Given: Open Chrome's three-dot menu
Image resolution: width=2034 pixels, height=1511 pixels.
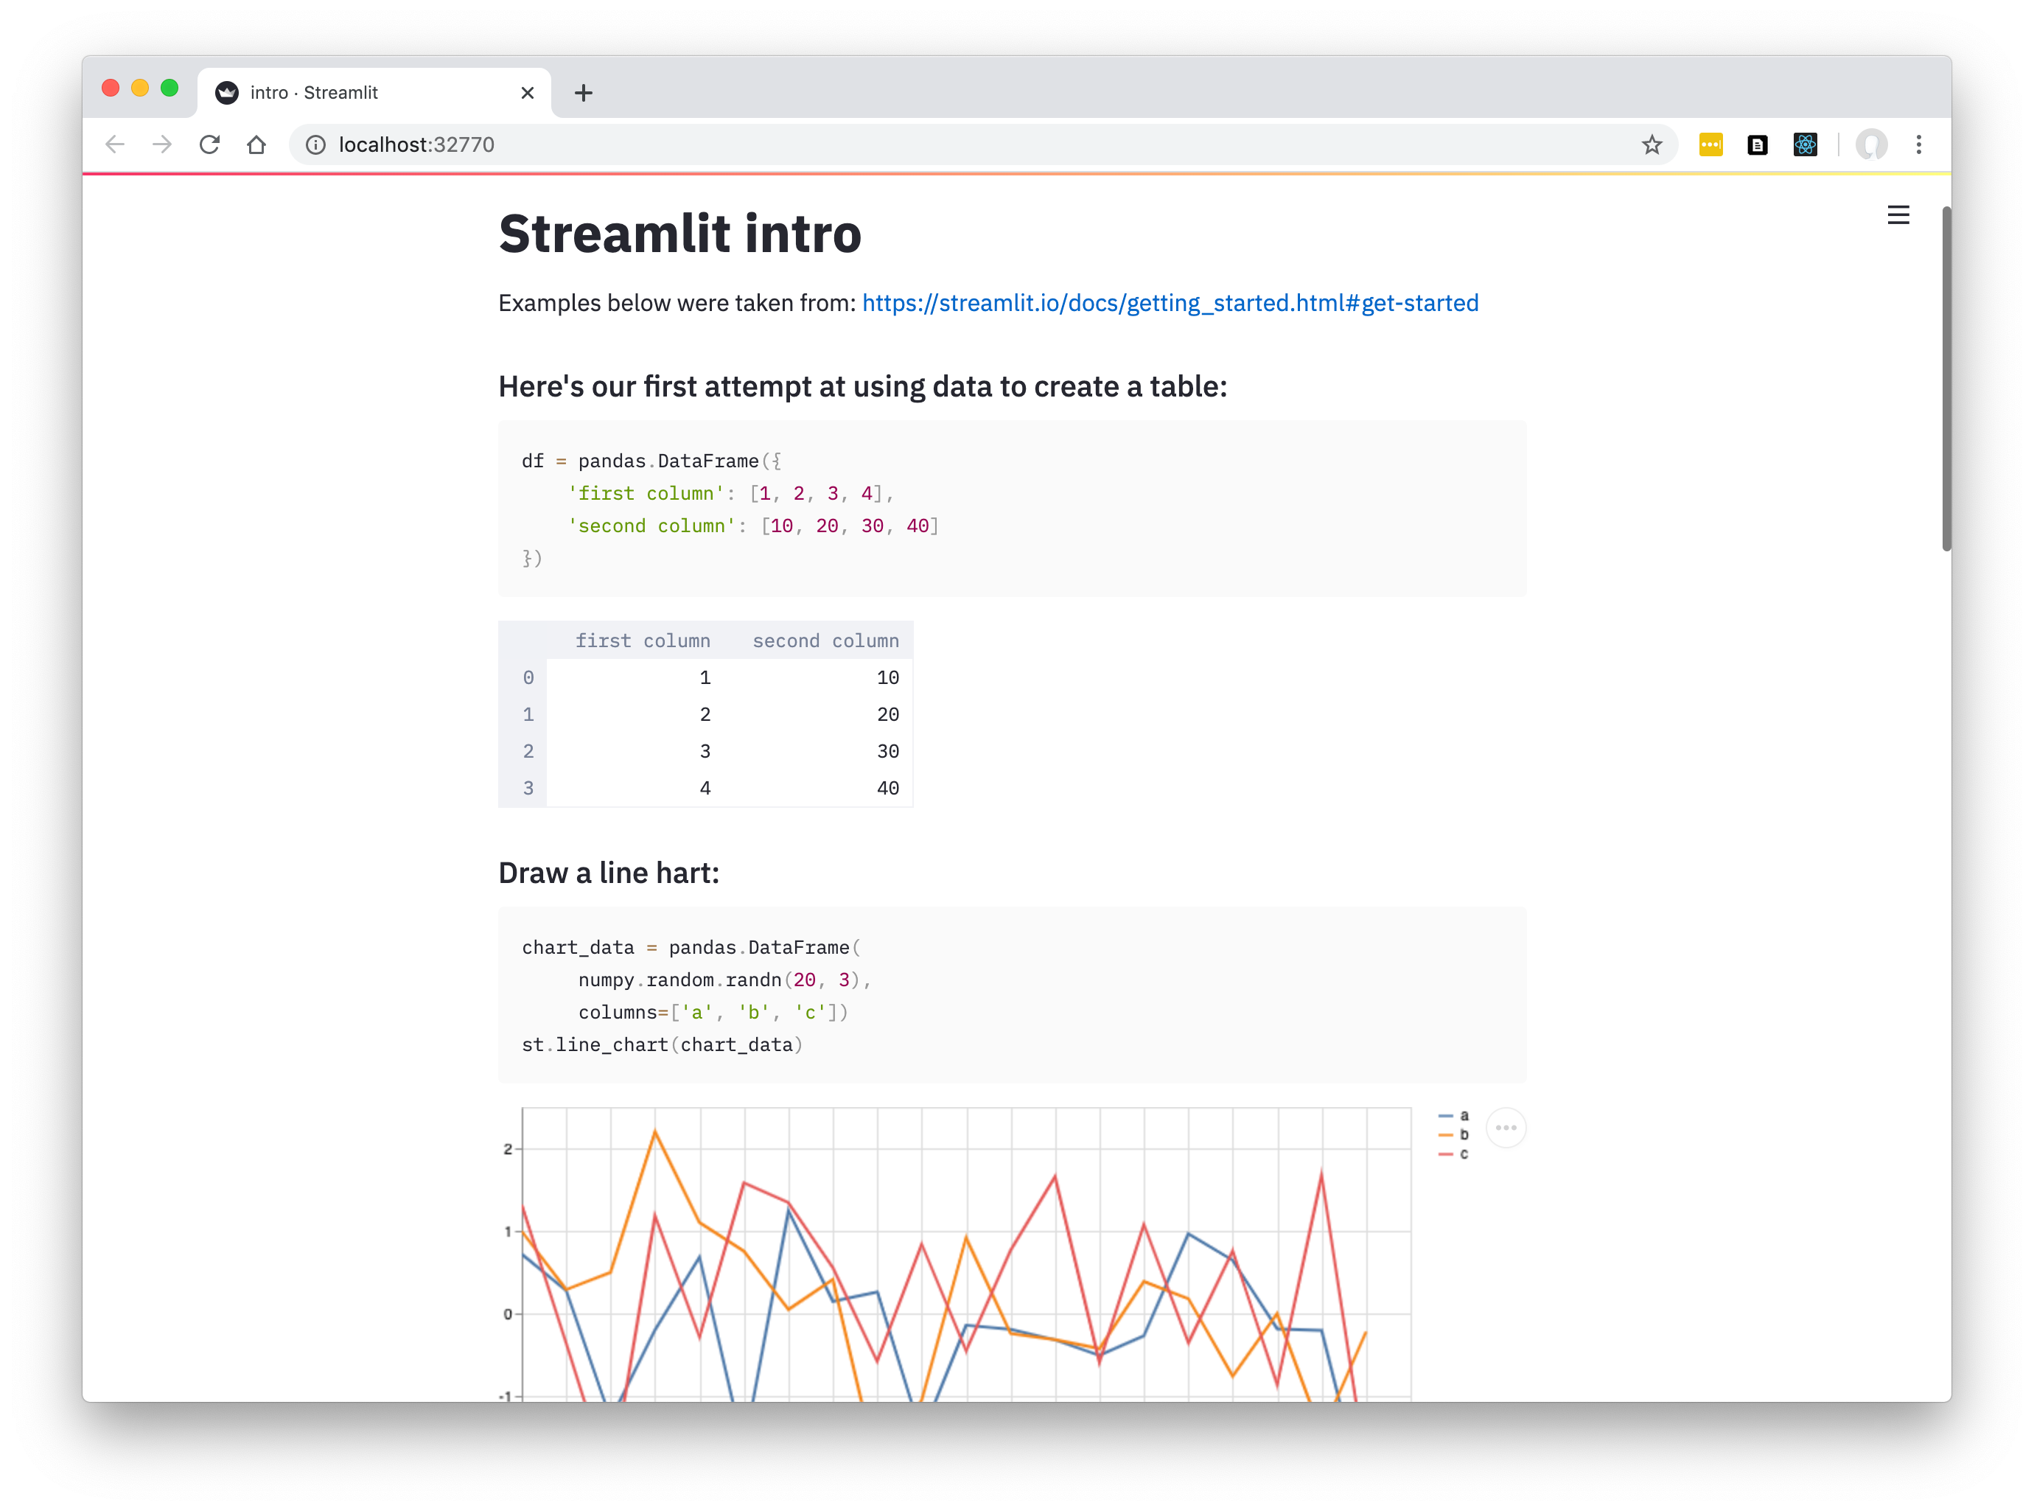Looking at the screenshot, I should pyautogui.click(x=1920, y=144).
